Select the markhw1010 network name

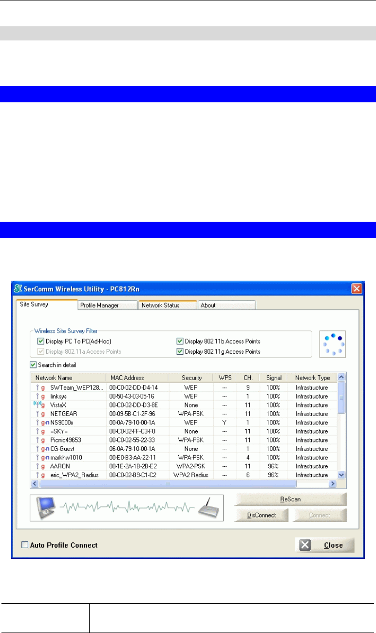click(67, 458)
